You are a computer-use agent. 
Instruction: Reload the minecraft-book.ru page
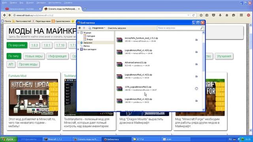[193, 15]
